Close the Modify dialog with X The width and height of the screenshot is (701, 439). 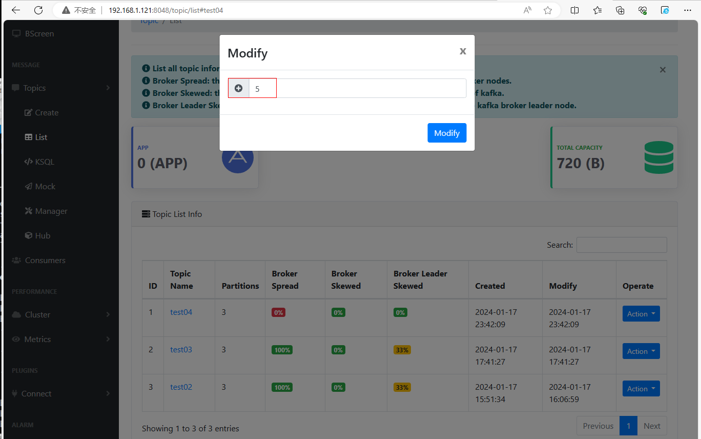[463, 51]
